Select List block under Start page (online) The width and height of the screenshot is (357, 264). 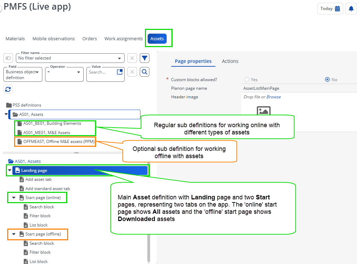(x=39, y=225)
